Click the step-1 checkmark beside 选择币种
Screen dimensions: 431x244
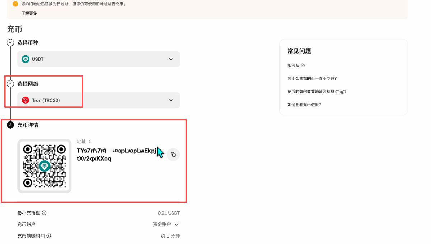tap(10, 42)
